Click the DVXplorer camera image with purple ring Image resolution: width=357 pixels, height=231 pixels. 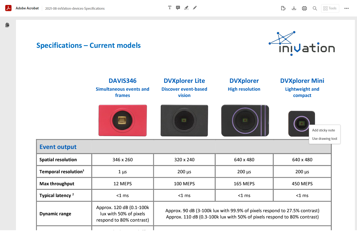245,120
